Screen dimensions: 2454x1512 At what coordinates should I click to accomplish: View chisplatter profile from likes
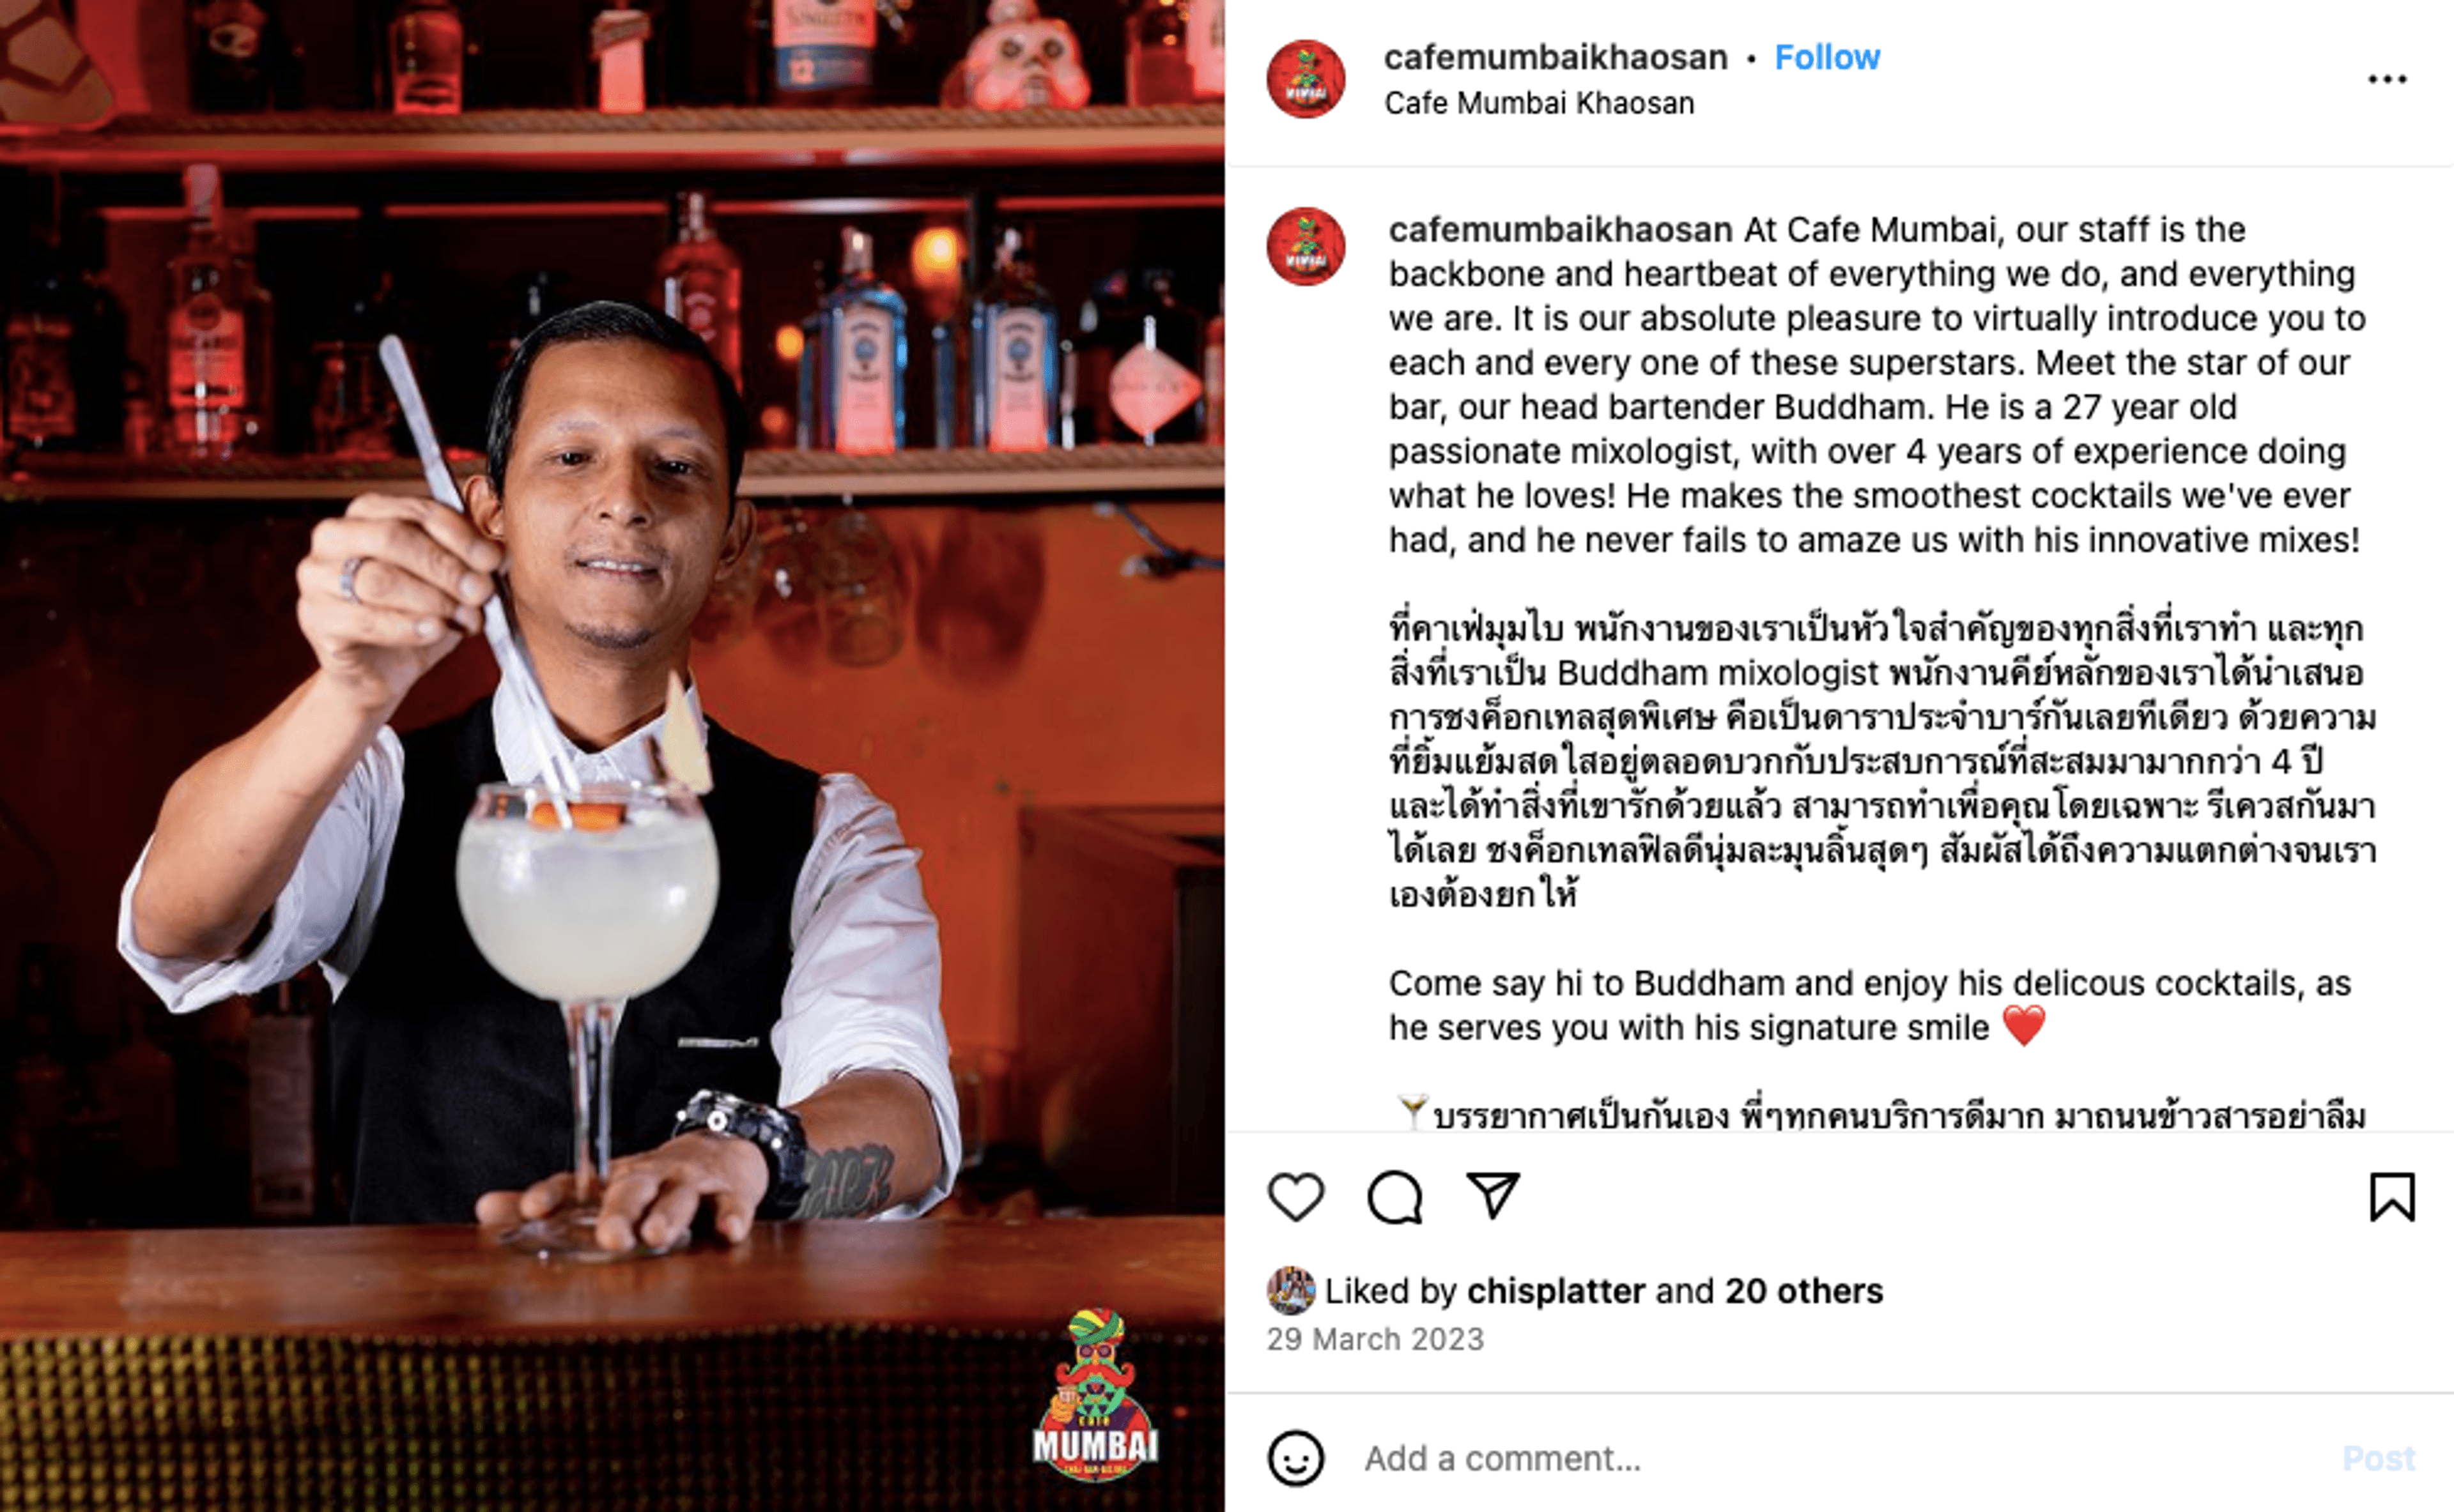[1555, 1291]
